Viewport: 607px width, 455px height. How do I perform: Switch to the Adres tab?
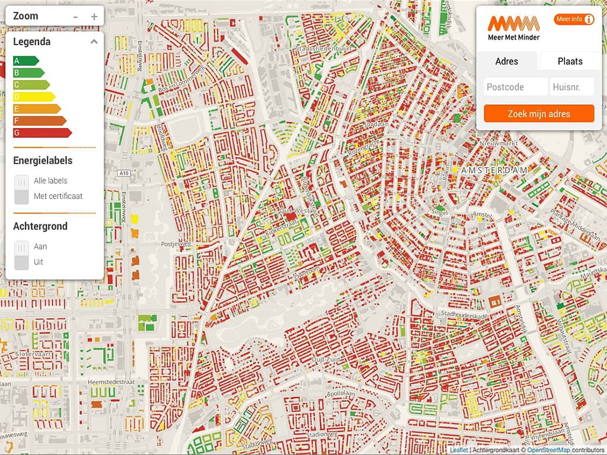point(507,61)
